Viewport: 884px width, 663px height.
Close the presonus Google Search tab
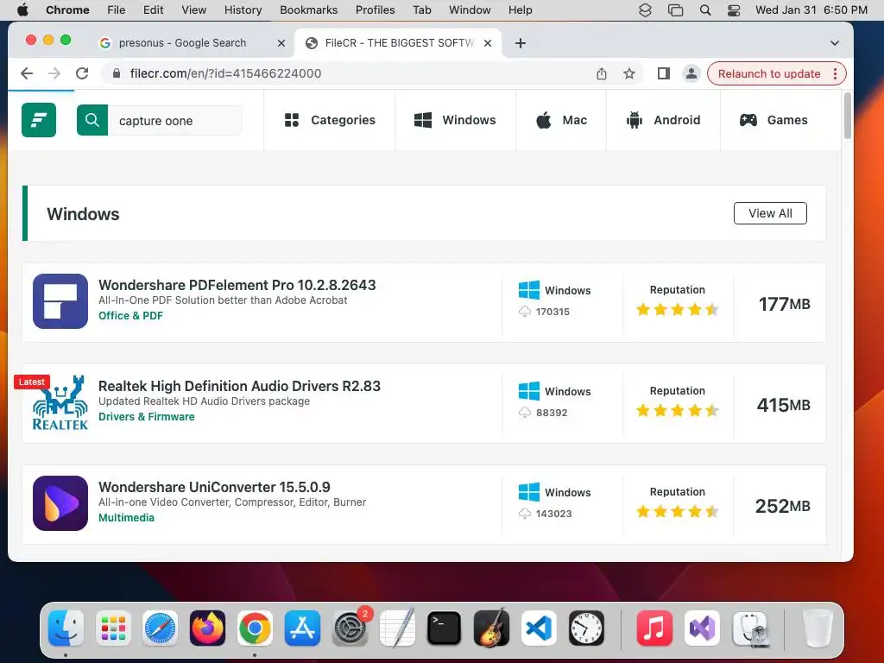(x=281, y=43)
